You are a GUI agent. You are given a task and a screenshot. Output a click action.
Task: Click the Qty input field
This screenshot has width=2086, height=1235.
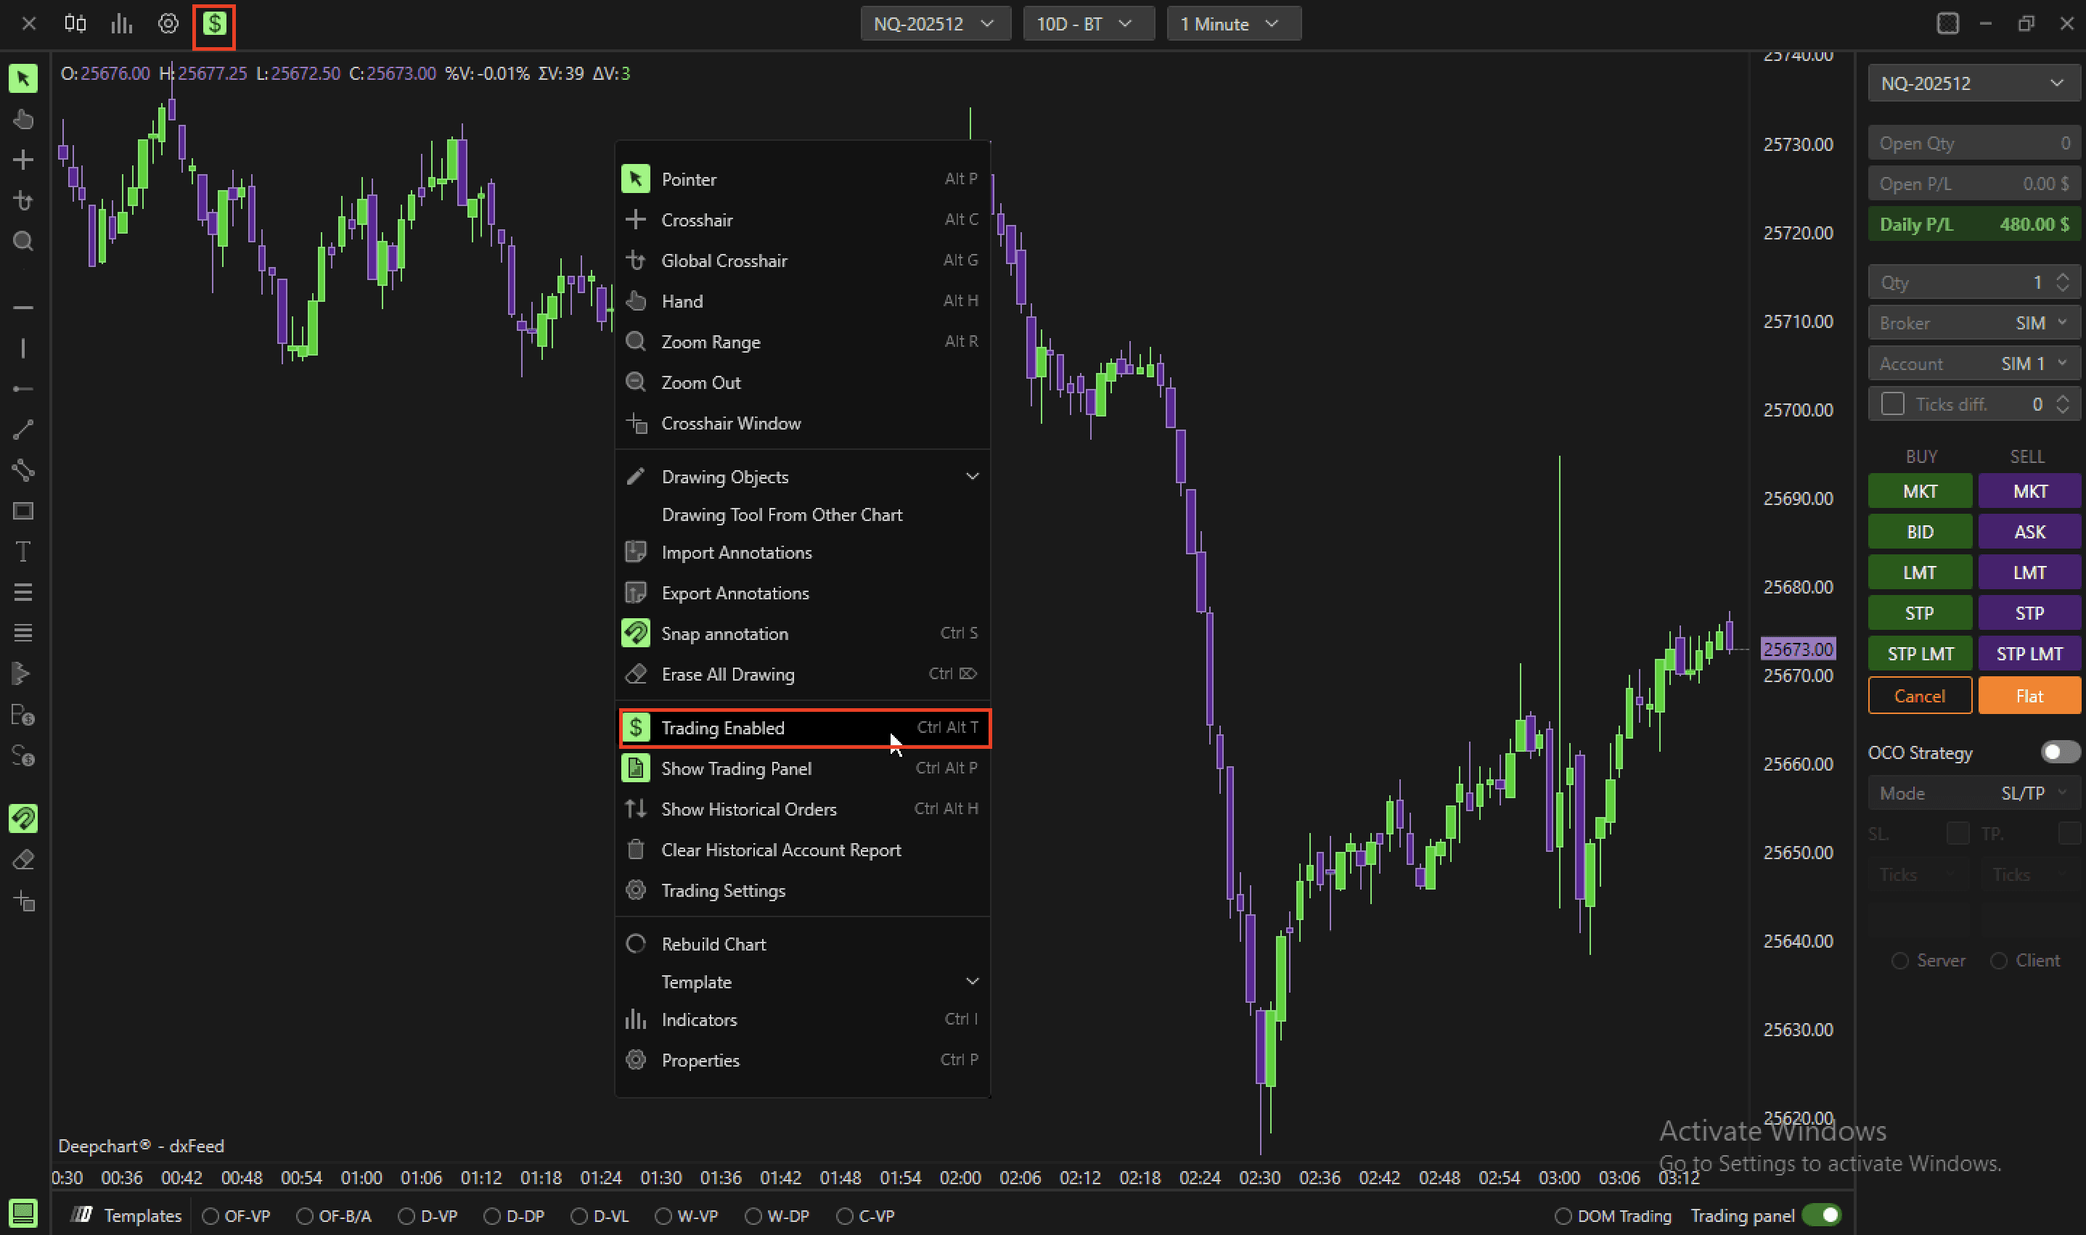(x=1965, y=283)
